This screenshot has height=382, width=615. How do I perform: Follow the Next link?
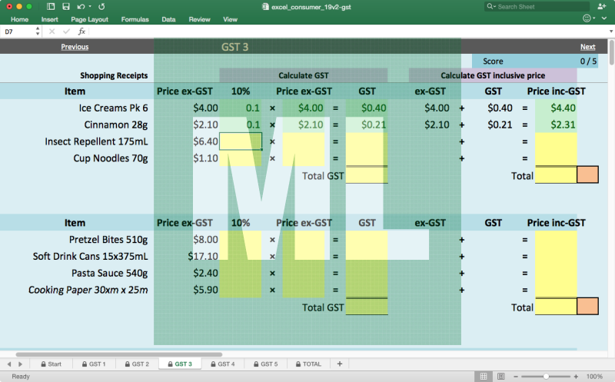coord(587,47)
